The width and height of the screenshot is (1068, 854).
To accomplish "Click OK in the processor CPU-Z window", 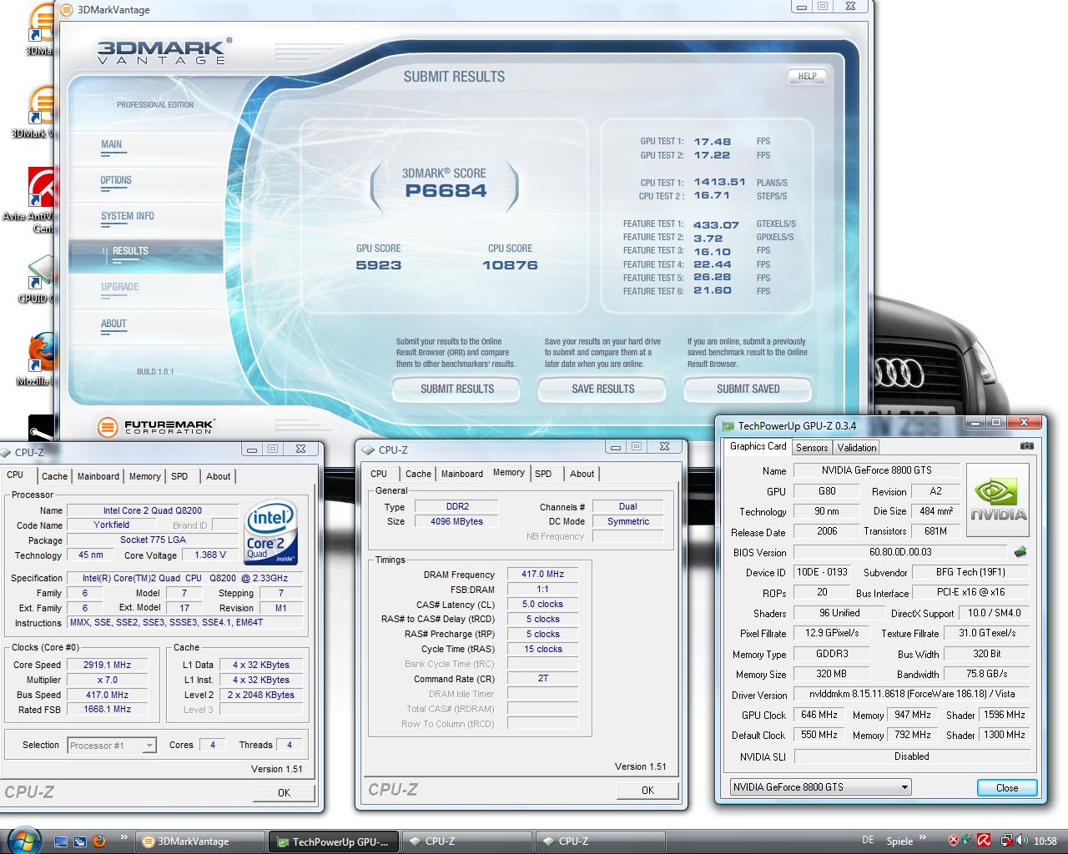I will 284,792.
